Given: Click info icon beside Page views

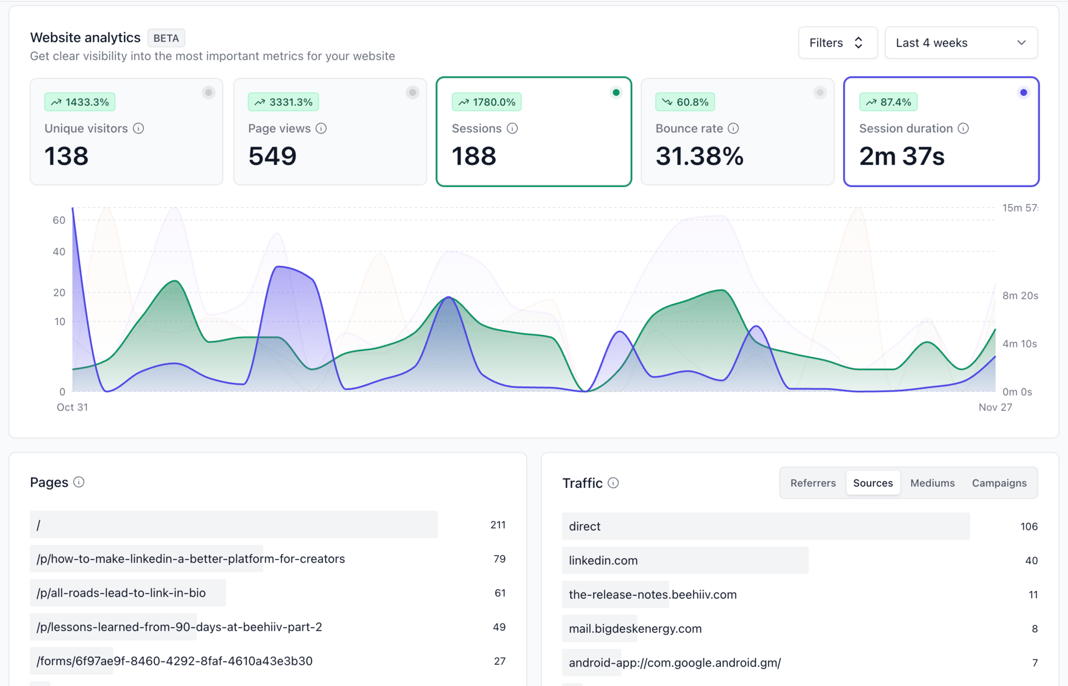Looking at the screenshot, I should [321, 129].
